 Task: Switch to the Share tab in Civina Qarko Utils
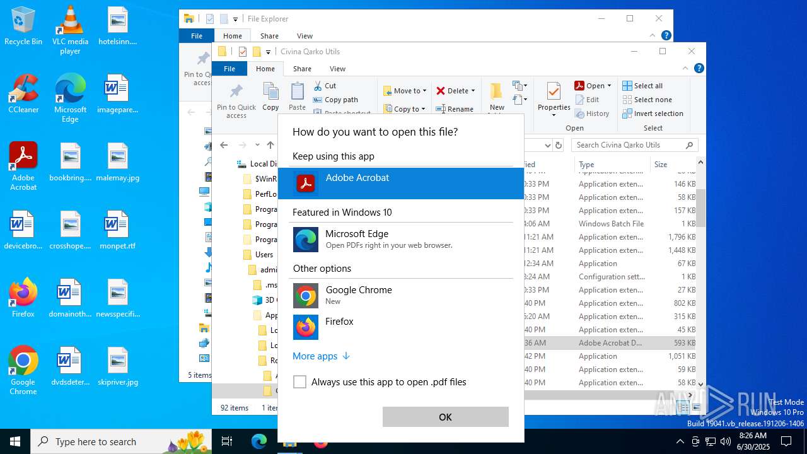point(302,69)
